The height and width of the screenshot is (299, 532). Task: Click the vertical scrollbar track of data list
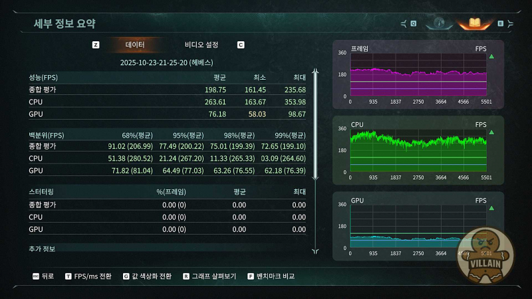point(316,159)
